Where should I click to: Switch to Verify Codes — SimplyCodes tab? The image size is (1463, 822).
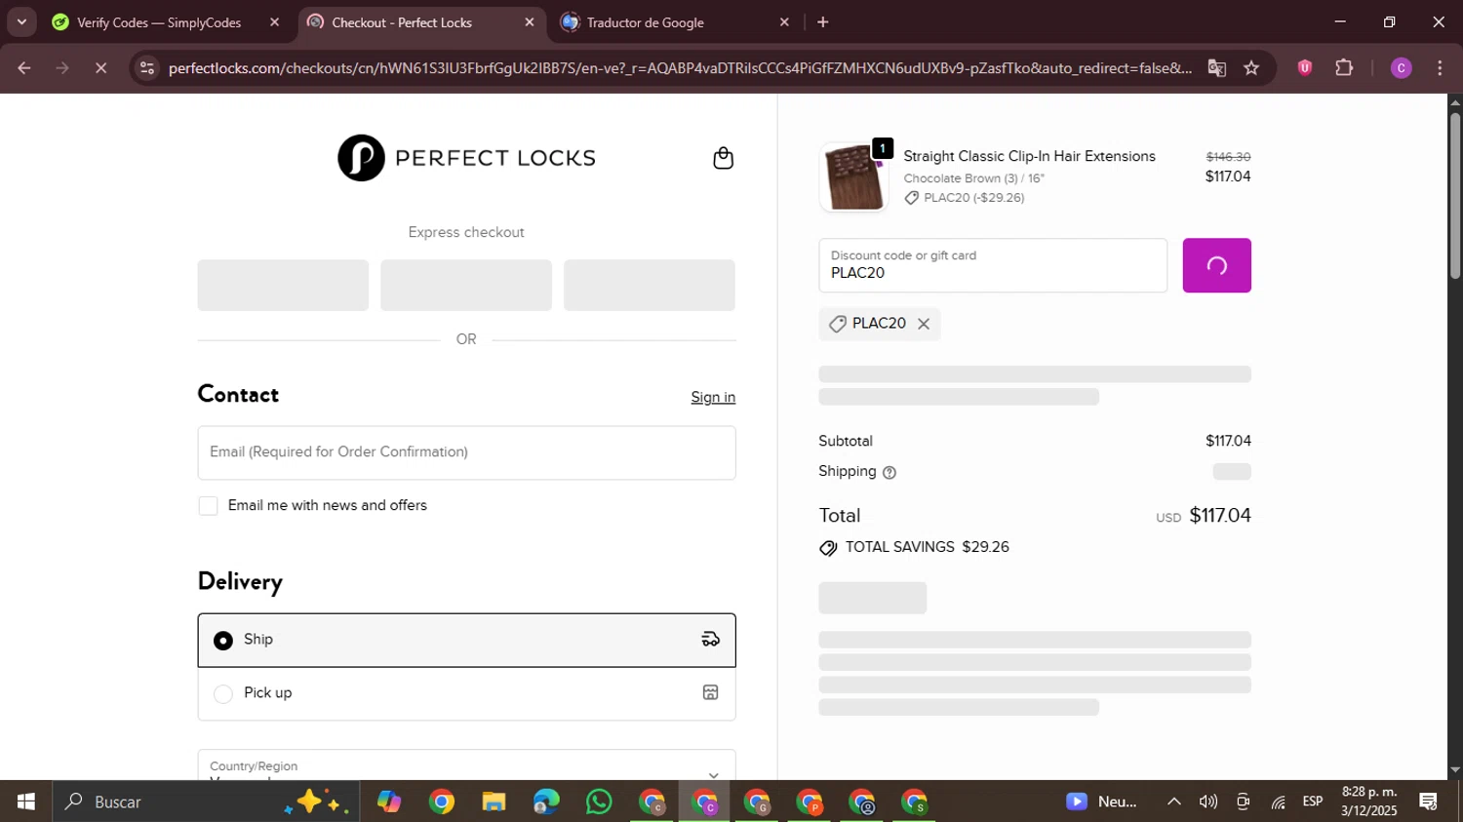click(x=167, y=22)
